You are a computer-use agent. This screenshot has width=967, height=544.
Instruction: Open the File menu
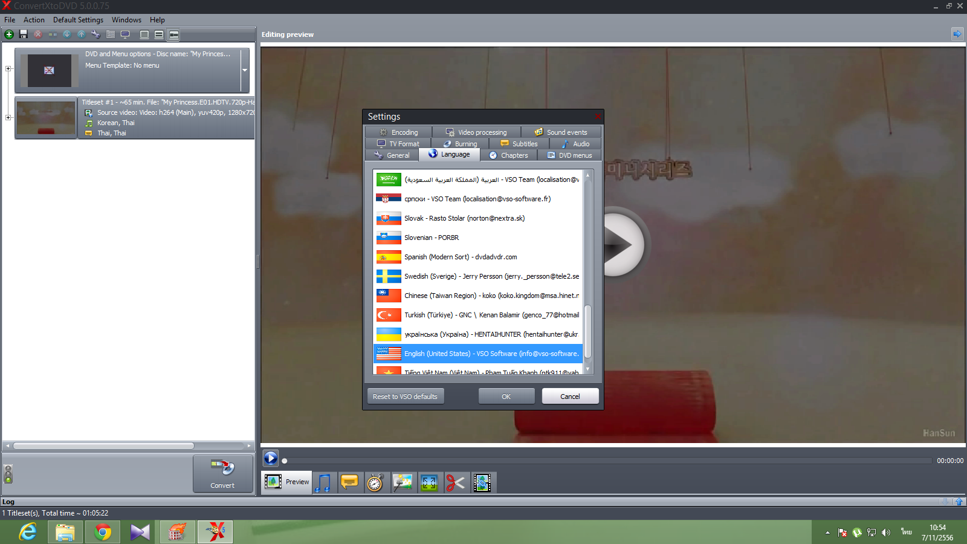pyautogui.click(x=10, y=20)
